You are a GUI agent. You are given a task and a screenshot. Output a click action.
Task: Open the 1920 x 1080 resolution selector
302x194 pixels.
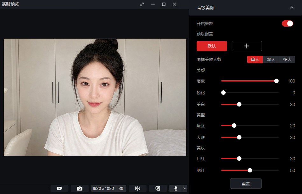[x=103, y=188]
